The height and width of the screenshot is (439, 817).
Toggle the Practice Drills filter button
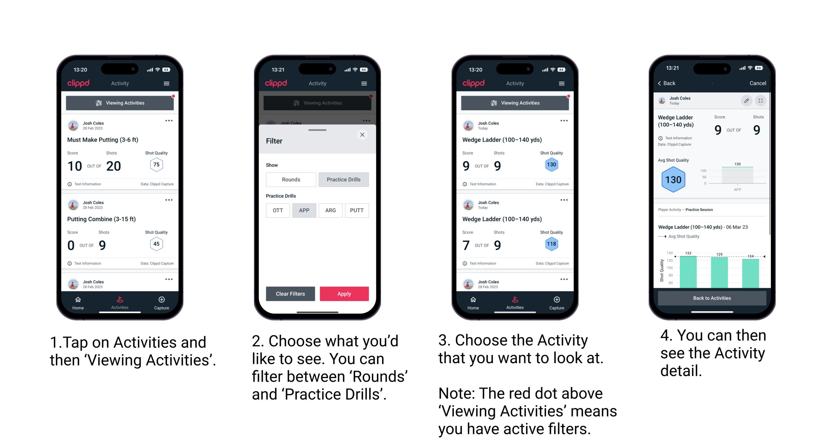[x=344, y=180]
